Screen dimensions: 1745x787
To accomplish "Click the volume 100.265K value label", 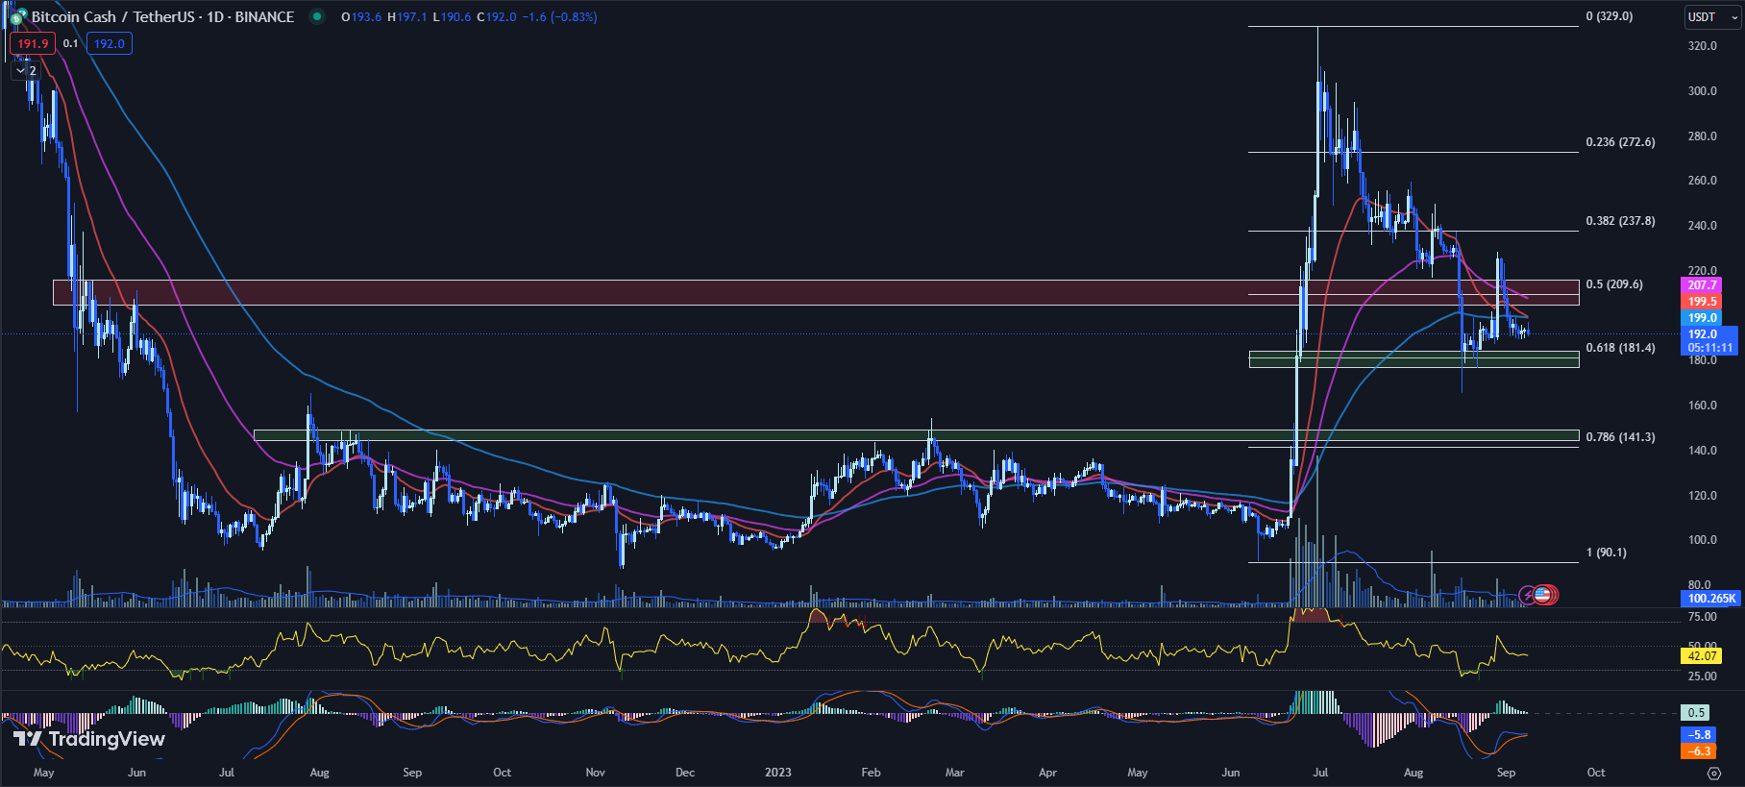I will 1711,599.
